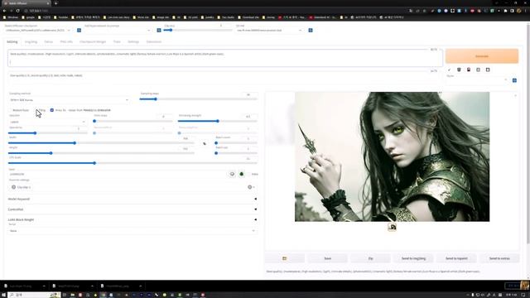Open the PNG Info tab
Viewport: 530px width, 298px height.
66,42
